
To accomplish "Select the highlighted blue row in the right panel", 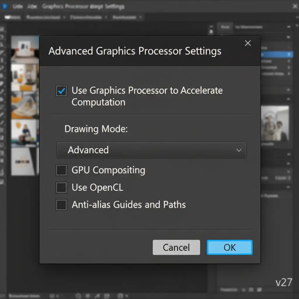I will (x=276, y=54).
